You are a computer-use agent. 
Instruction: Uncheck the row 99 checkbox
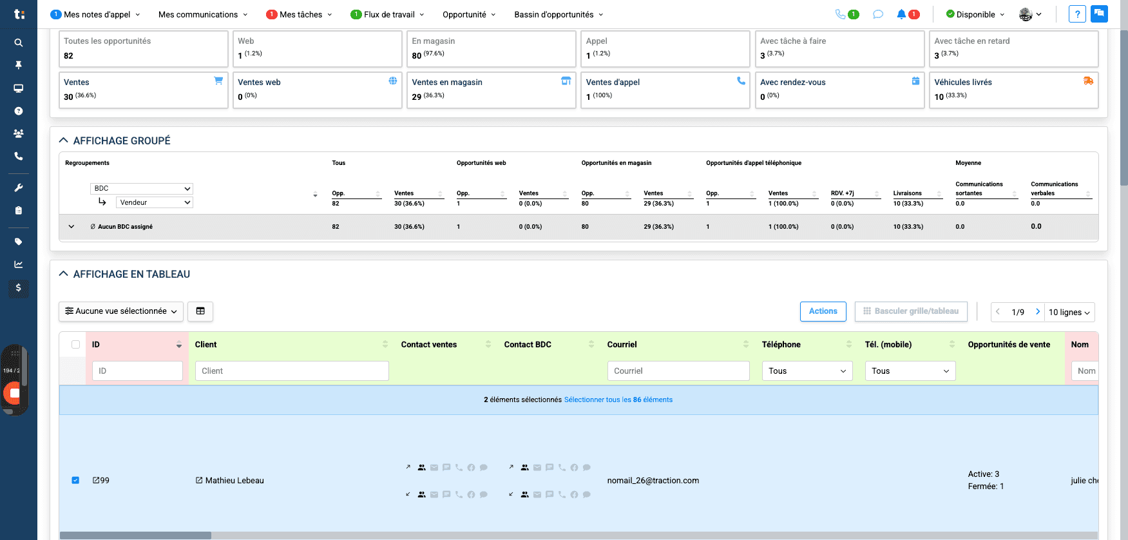(75, 481)
